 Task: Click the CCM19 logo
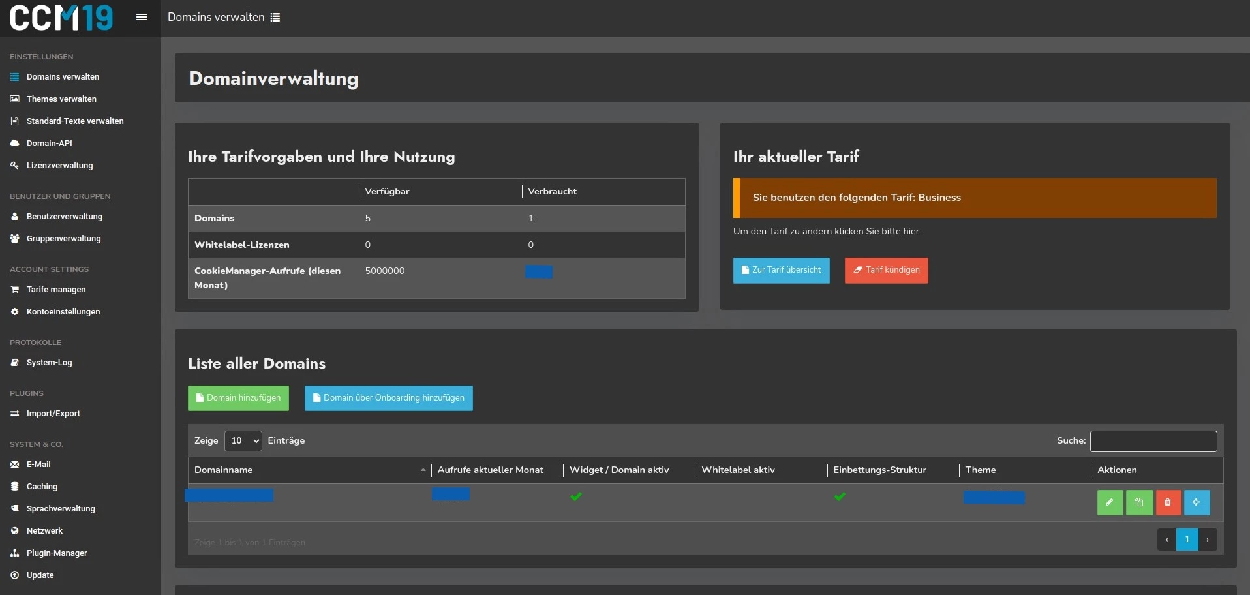[61, 18]
